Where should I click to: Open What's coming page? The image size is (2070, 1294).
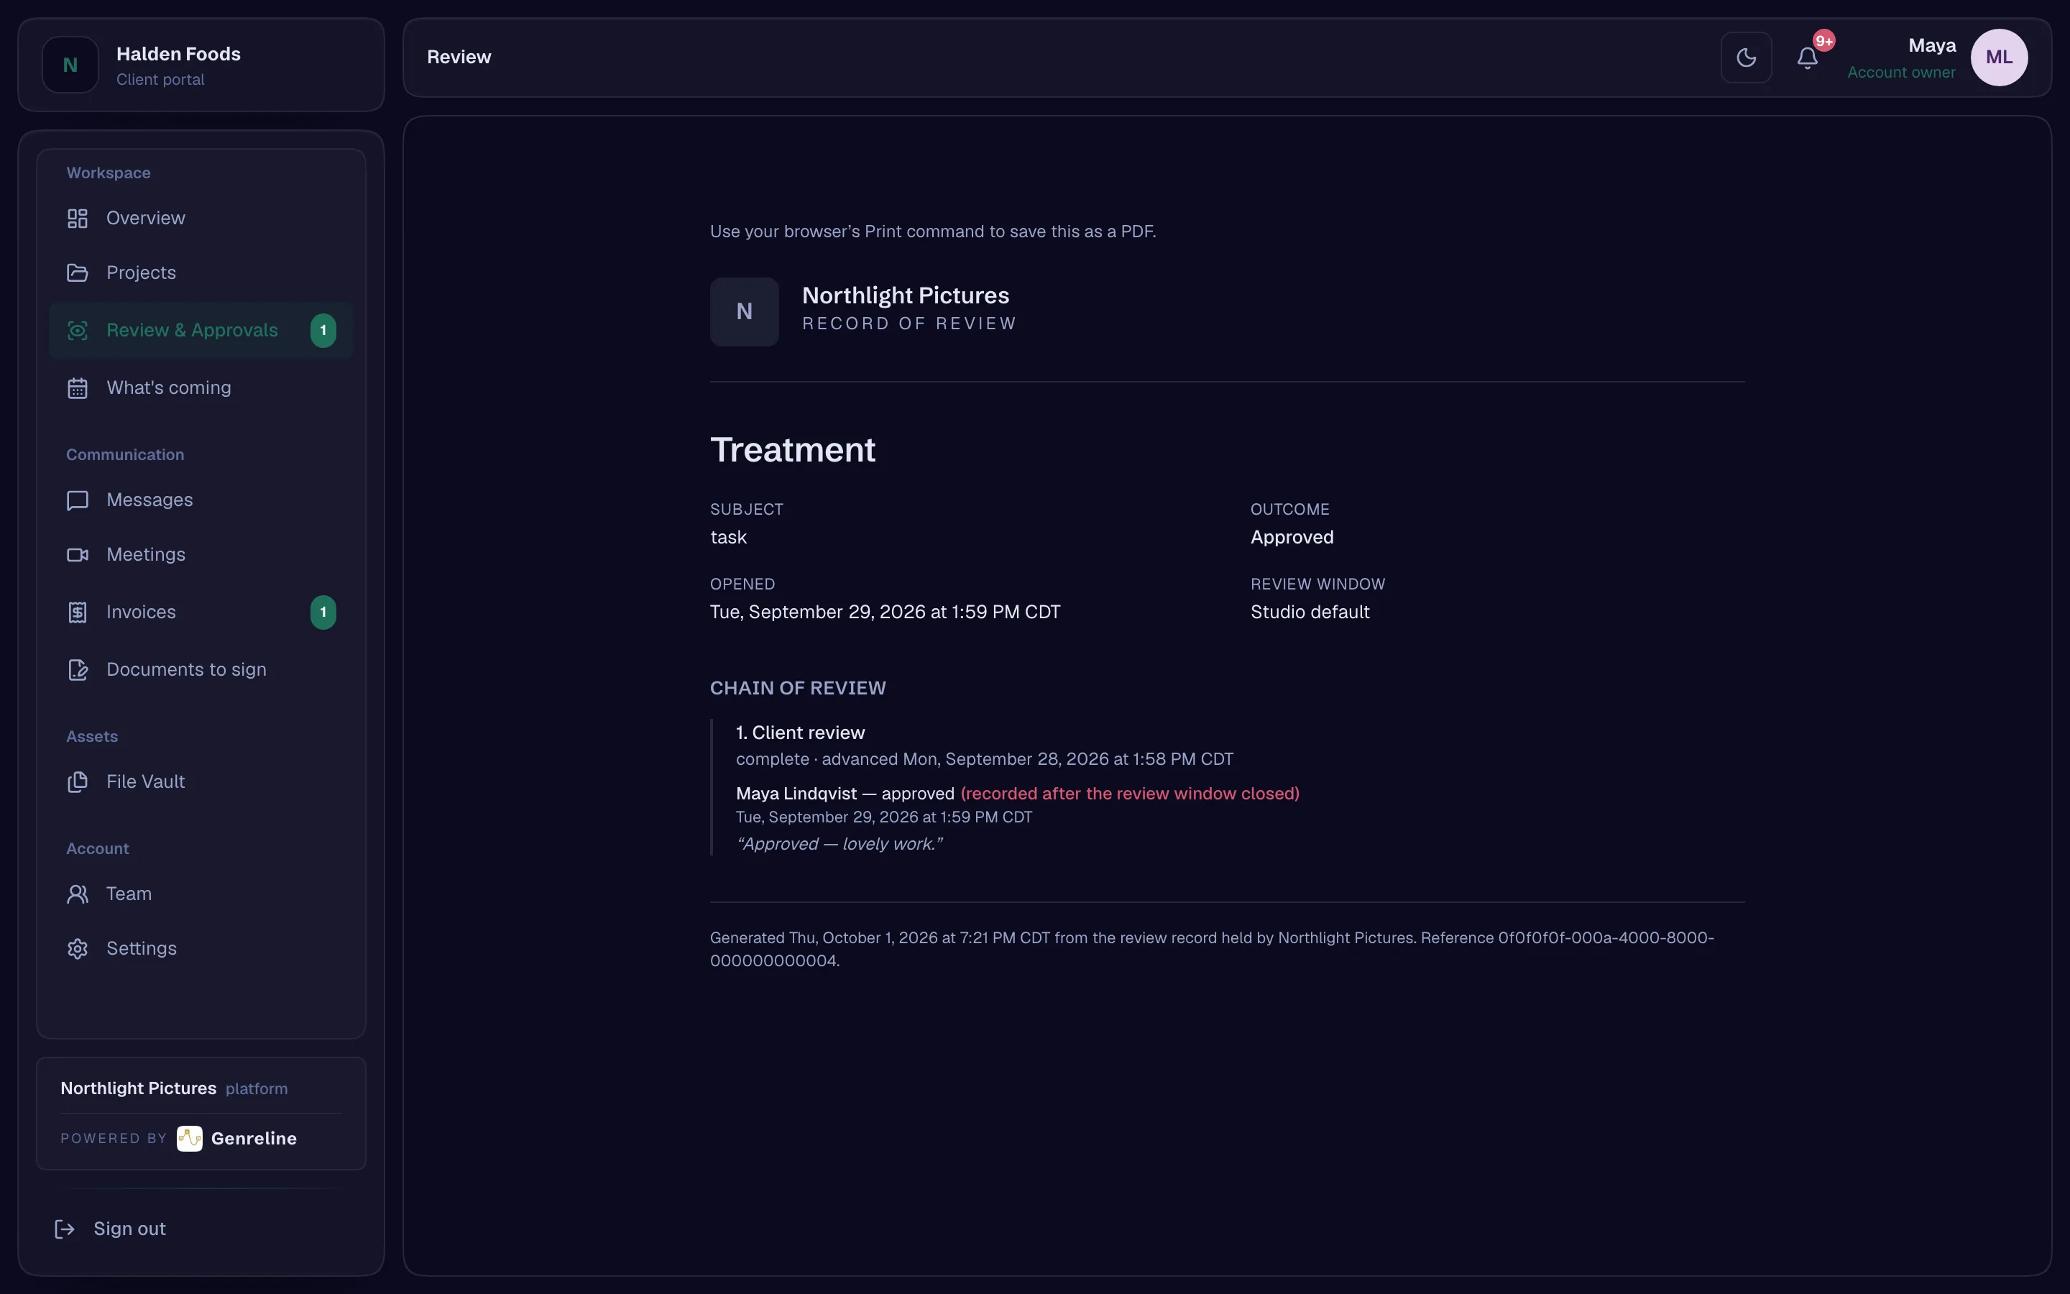coord(201,387)
